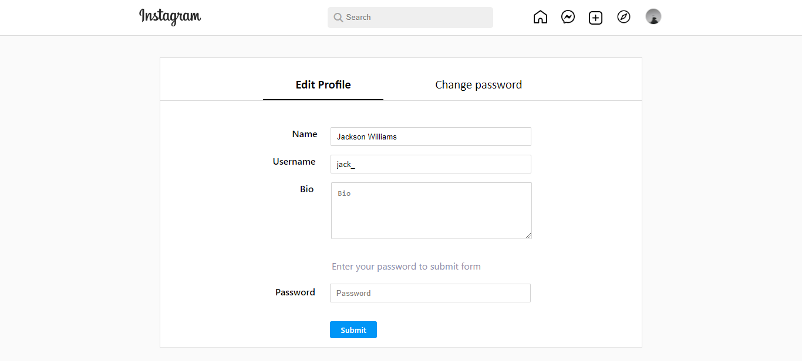This screenshot has width=802, height=361.
Task: Click inside the Bio text area
Action: 431,210
